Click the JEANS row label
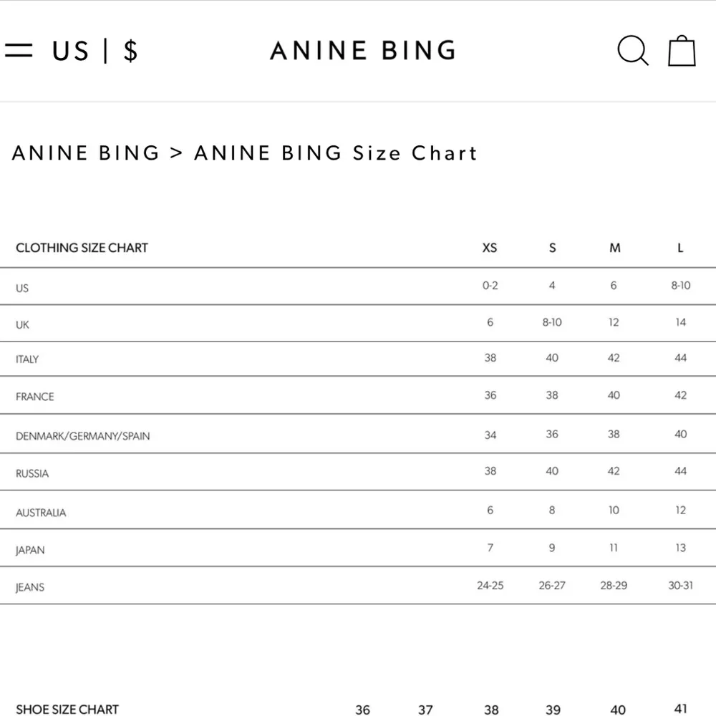The width and height of the screenshot is (716, 716). pyautogui.click(x=30, y=587)
